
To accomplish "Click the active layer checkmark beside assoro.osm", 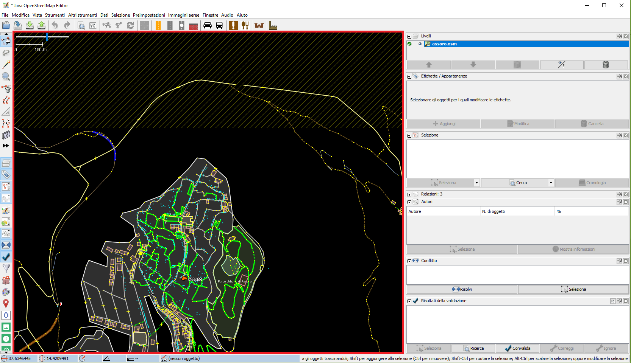I will click(x=409, y=44).
